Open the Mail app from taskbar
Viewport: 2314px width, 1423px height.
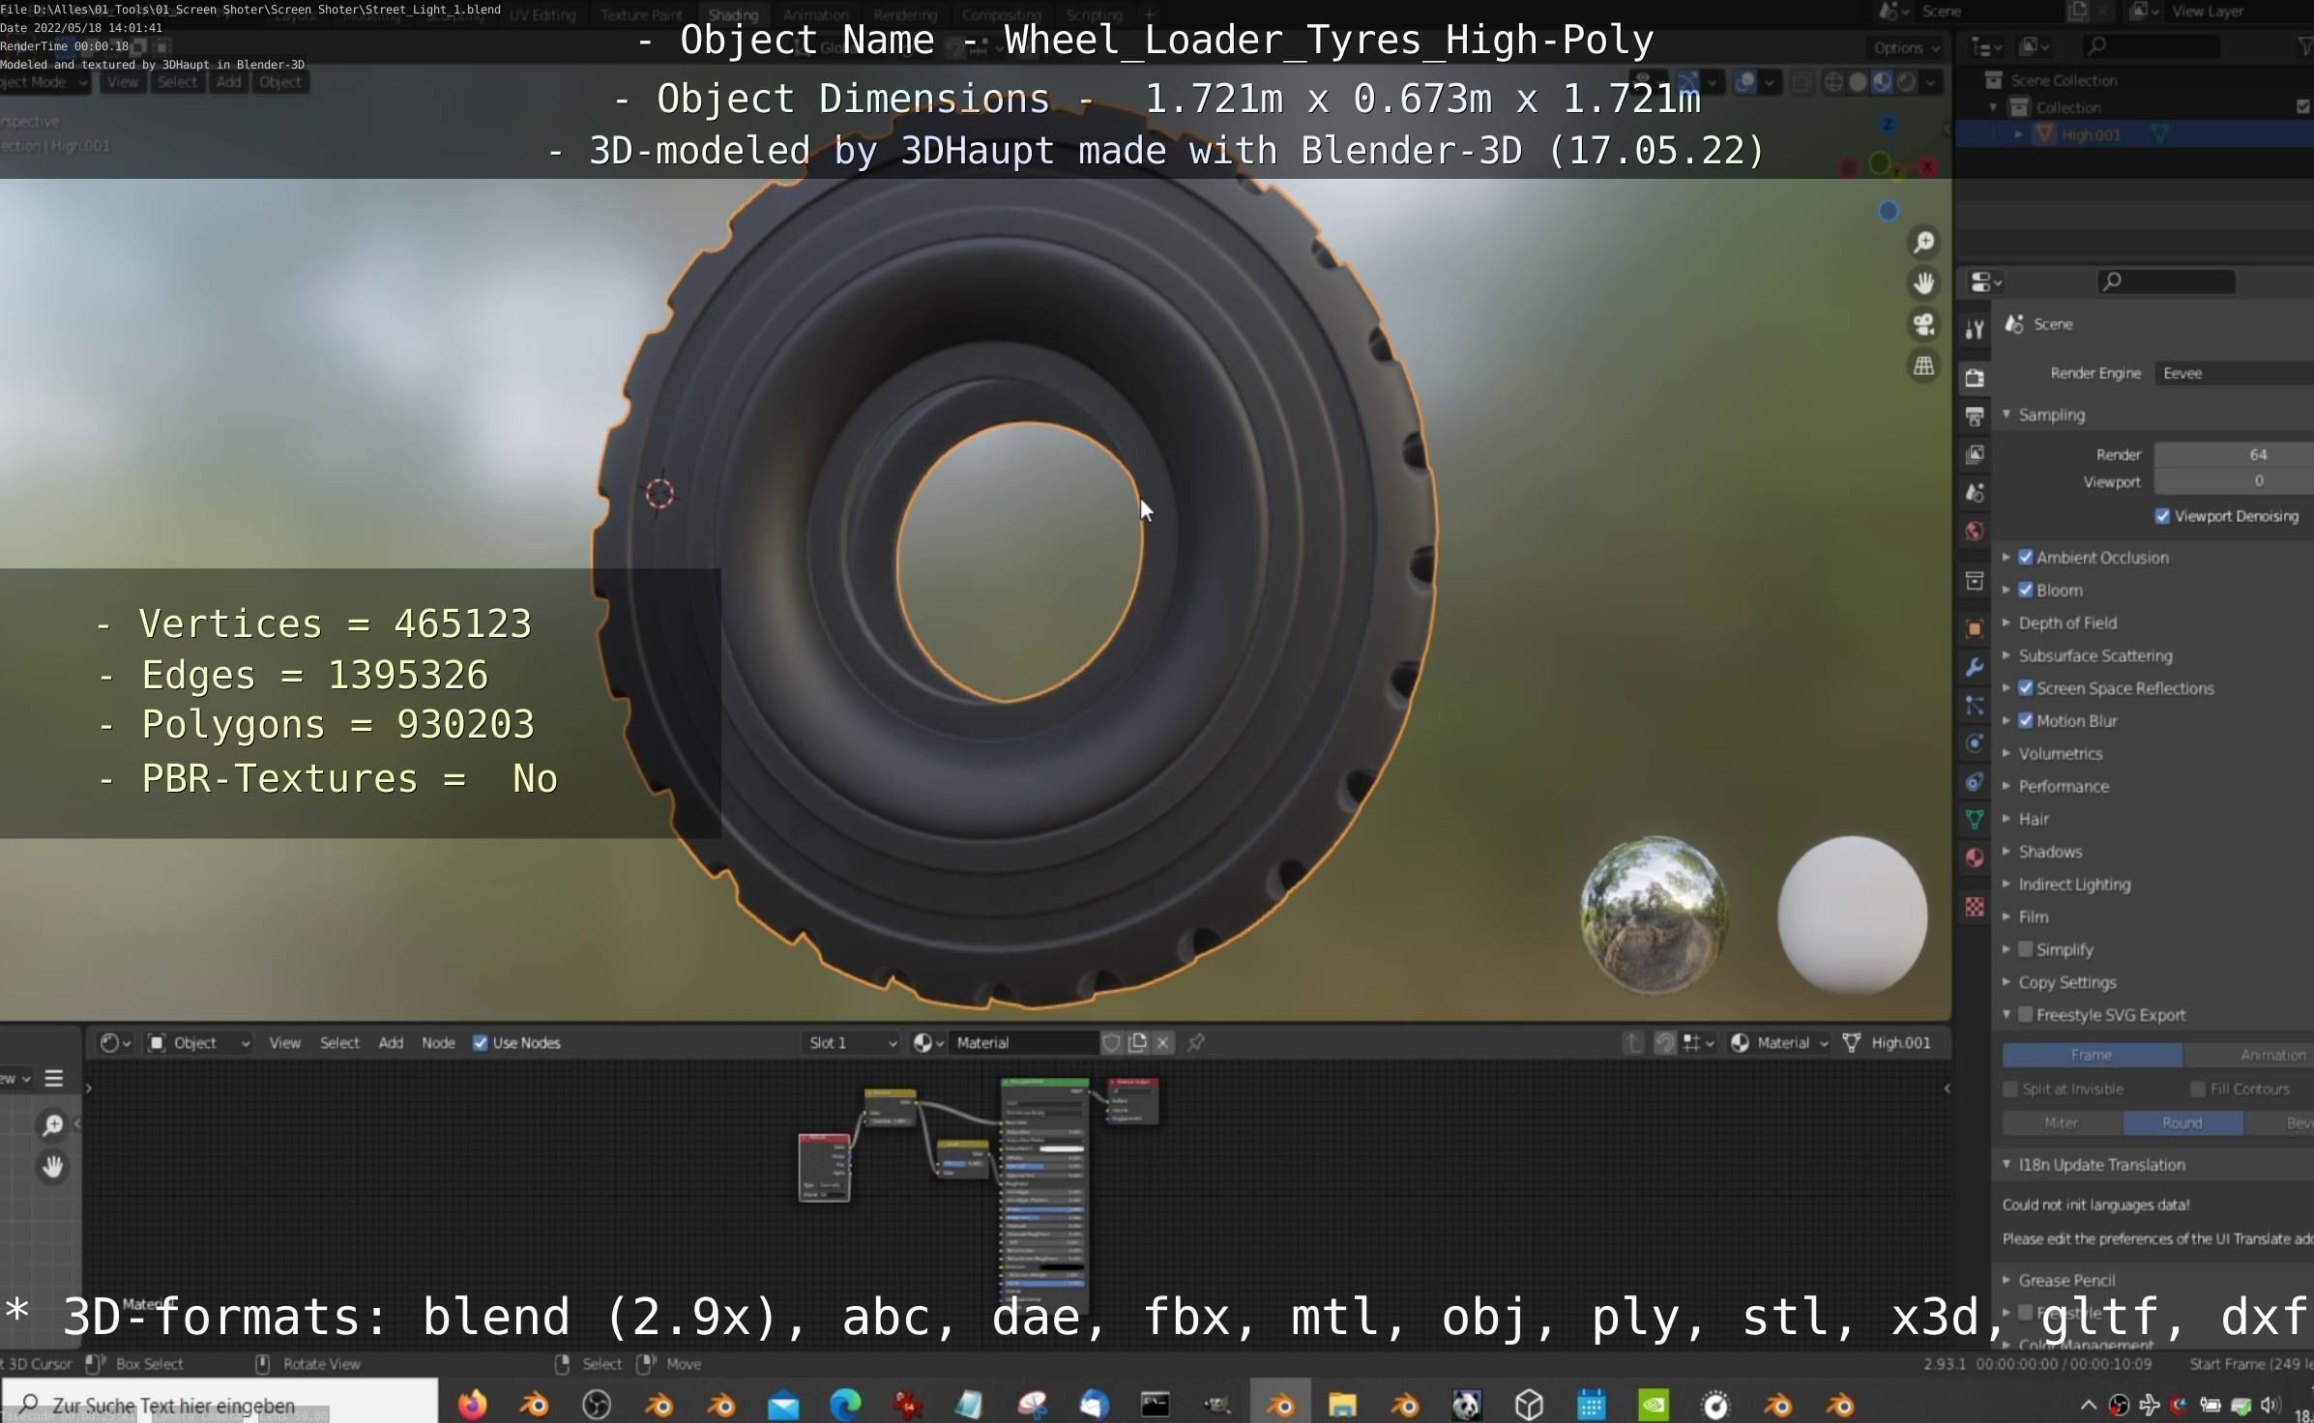coord(783,1405)
